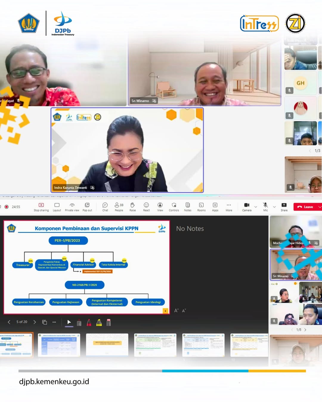Screen dimensions: 322x402
Task: Show the People participants list
Action: point(119,207)
